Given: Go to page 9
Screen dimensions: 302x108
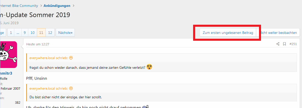Looking at the screenshot, I should [x=25, y=33].
